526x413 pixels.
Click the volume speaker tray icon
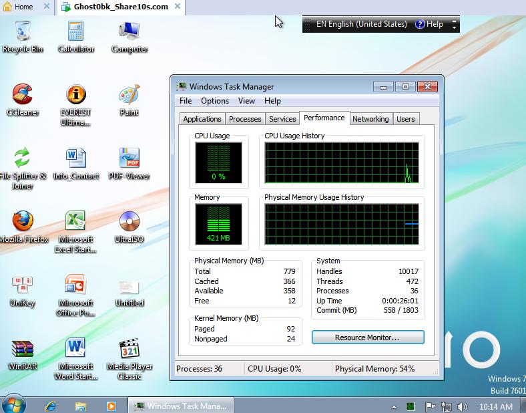click(463, 407)
